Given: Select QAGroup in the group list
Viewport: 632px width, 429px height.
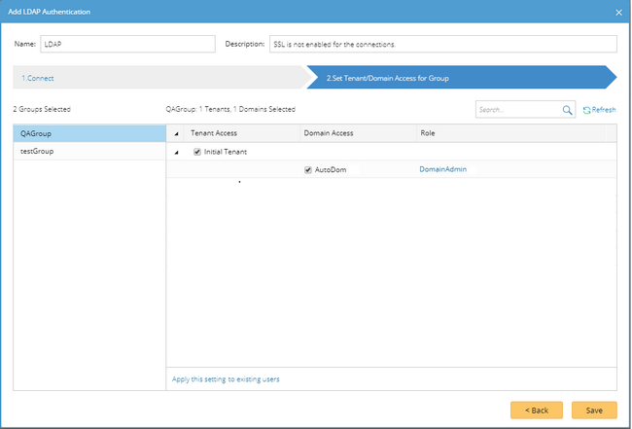Looking at the screenshot, I should click(x=89, y=133).
